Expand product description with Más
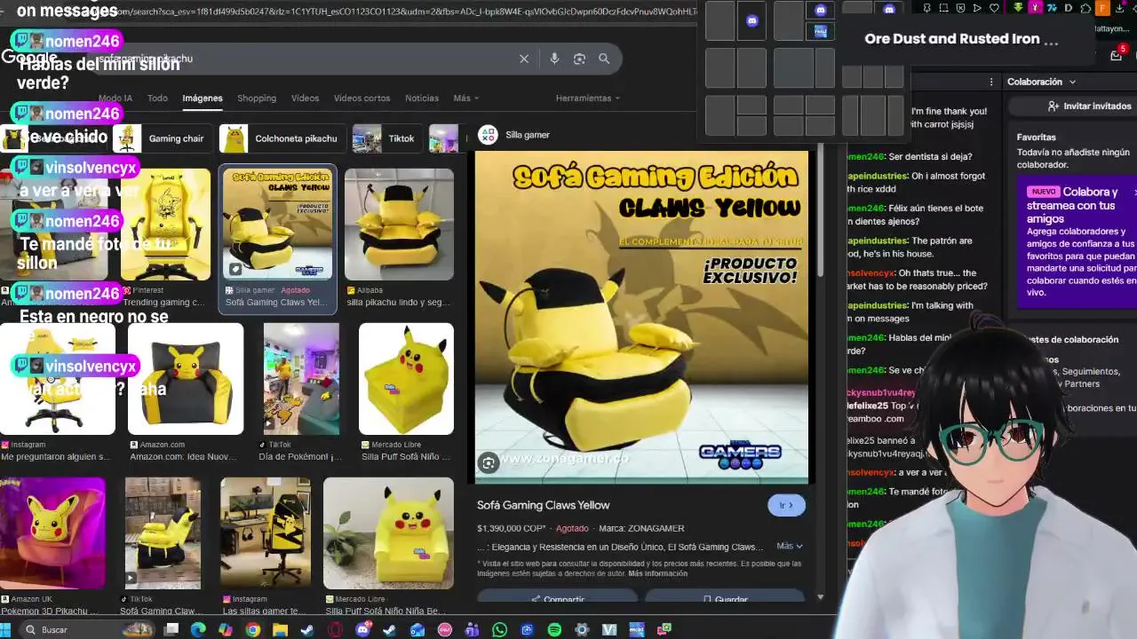The image size is (1137, 639). pos(790,546)
